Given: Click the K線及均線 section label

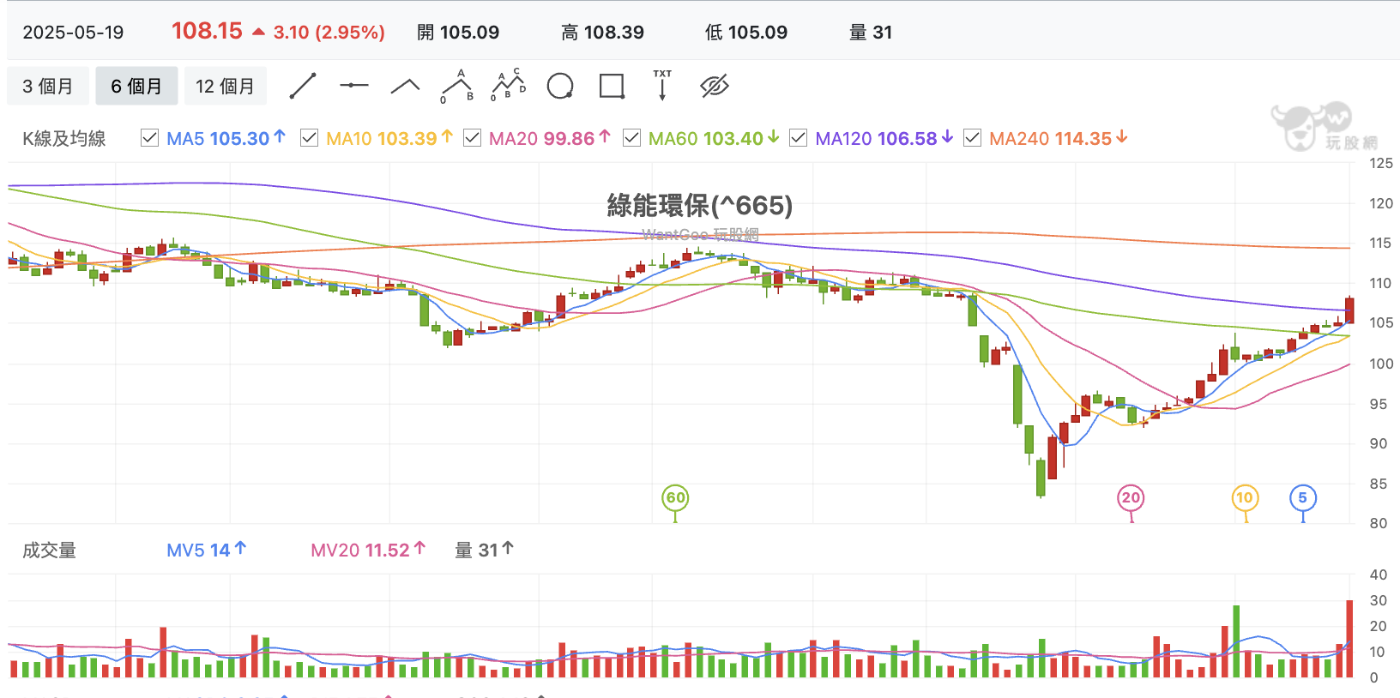Looking at the screenshot, I should (x=64, y=138).
